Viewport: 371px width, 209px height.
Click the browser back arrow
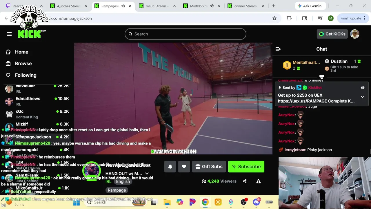(x=6, y=18)
